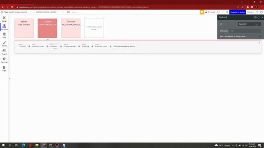Viewport: 264px width, 148px height.
Task: Click the search magnifier icon in top bar
Action: click(227, 12)
